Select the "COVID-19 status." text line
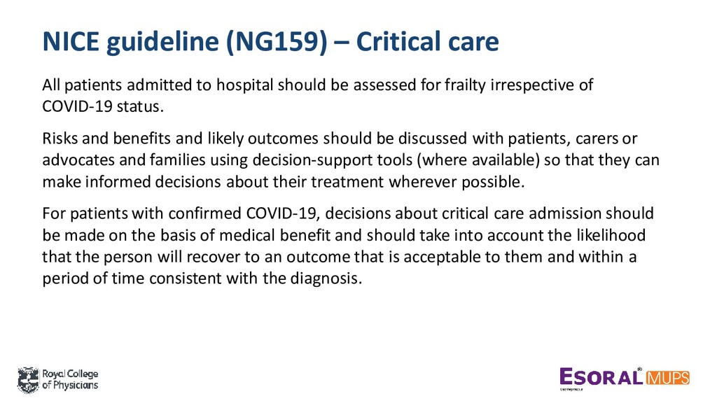Image resolution: width=717 pixels, height=403 pixels. click(103, 106)
